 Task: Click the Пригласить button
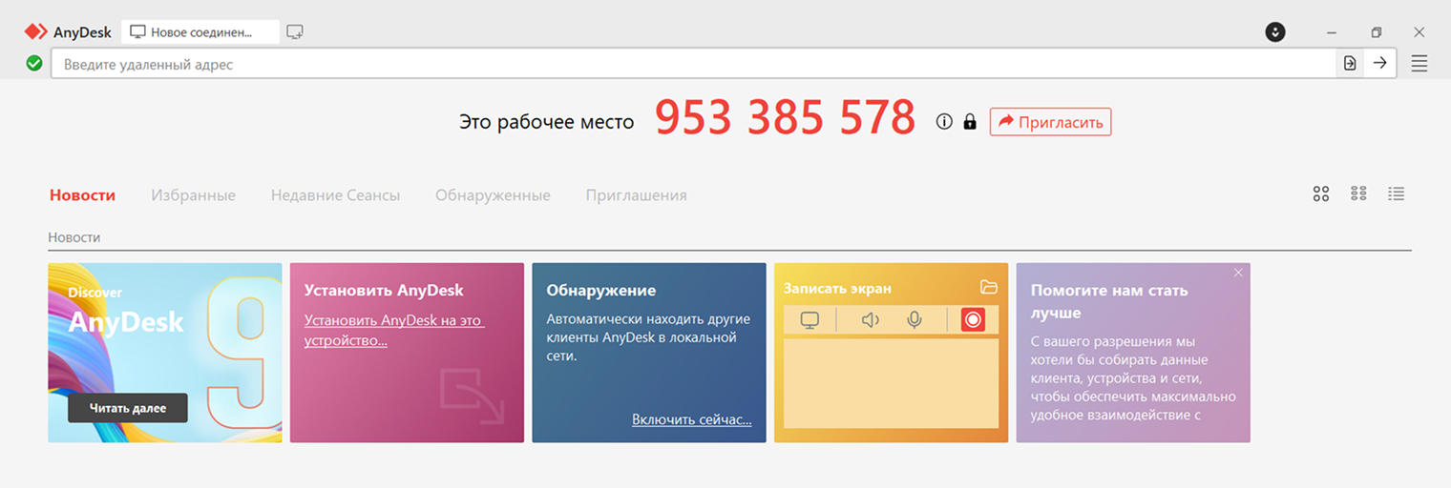tap(1050, 122)
